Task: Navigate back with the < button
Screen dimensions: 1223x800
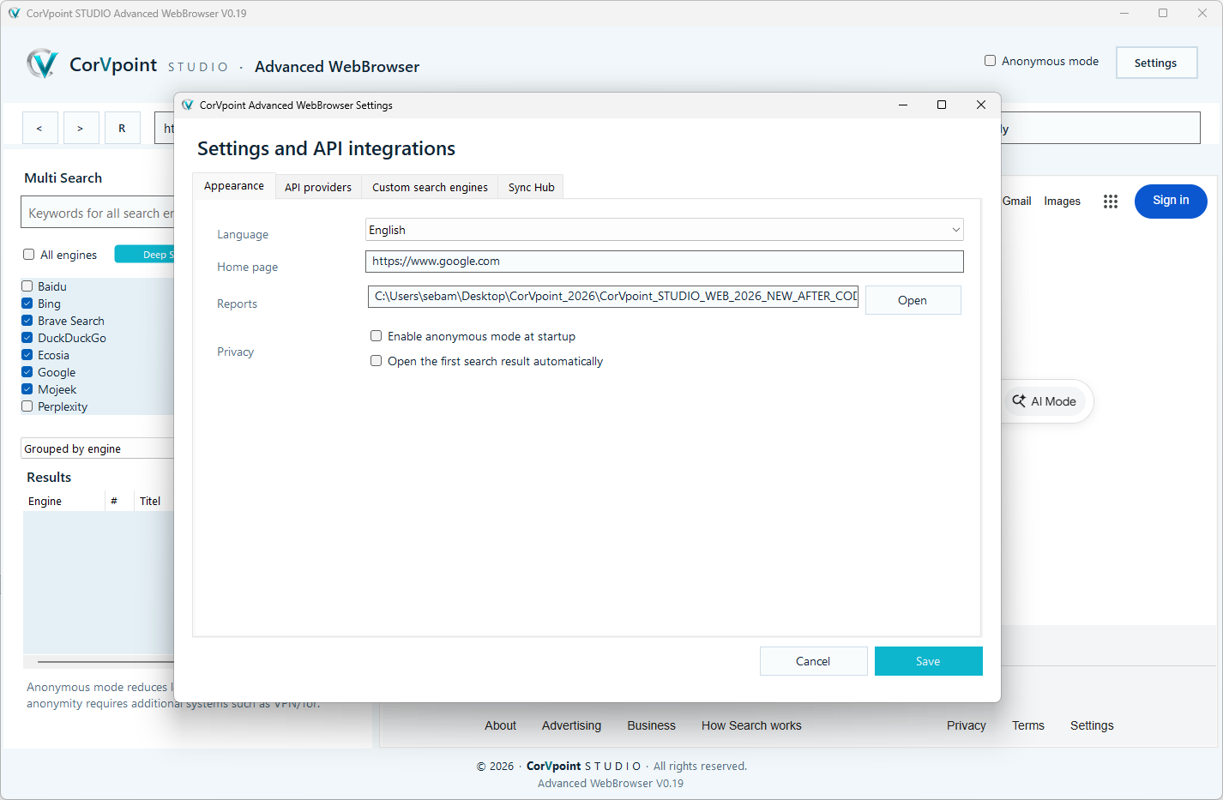Action: click(39, 128)
